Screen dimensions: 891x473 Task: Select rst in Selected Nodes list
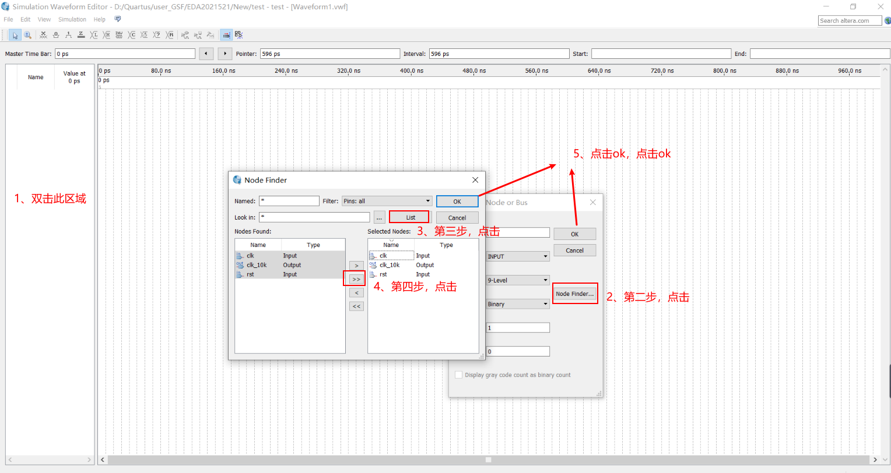point(423,274)
